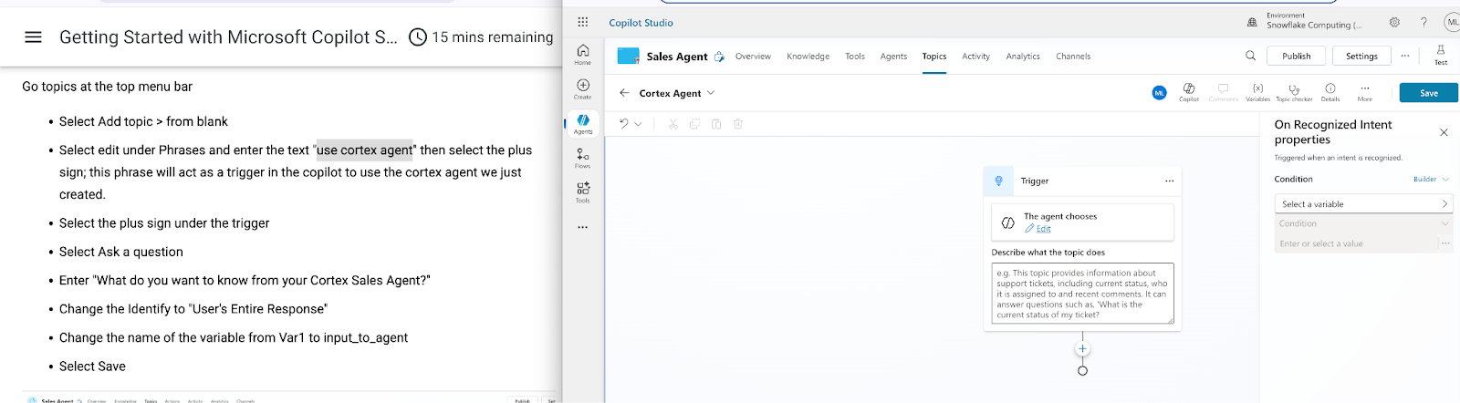Go to Home in the left sidebar
This screenshot has height=403, width=1460.
(582, 54)
